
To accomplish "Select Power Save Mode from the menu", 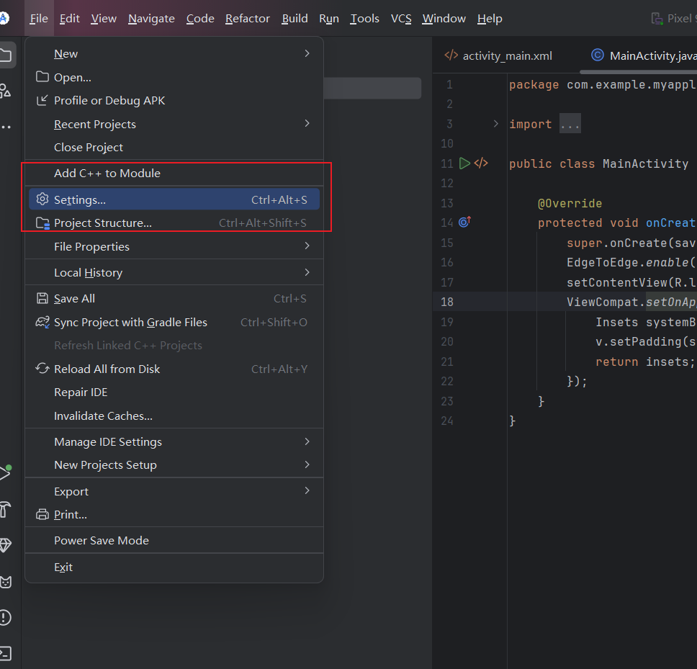I will tap(101, 540).
